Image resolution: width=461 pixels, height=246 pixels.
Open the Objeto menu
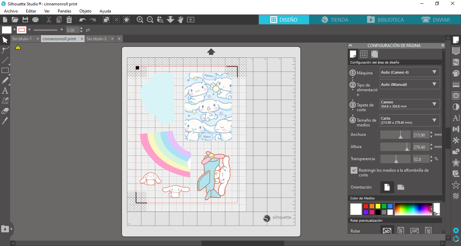pyautogui.click(x=85, y=11)
